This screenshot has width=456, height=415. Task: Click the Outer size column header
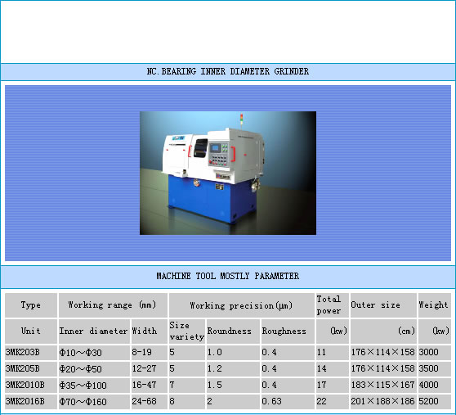(x=383, y=305)
